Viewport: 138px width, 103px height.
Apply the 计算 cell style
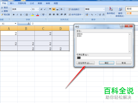132,13
